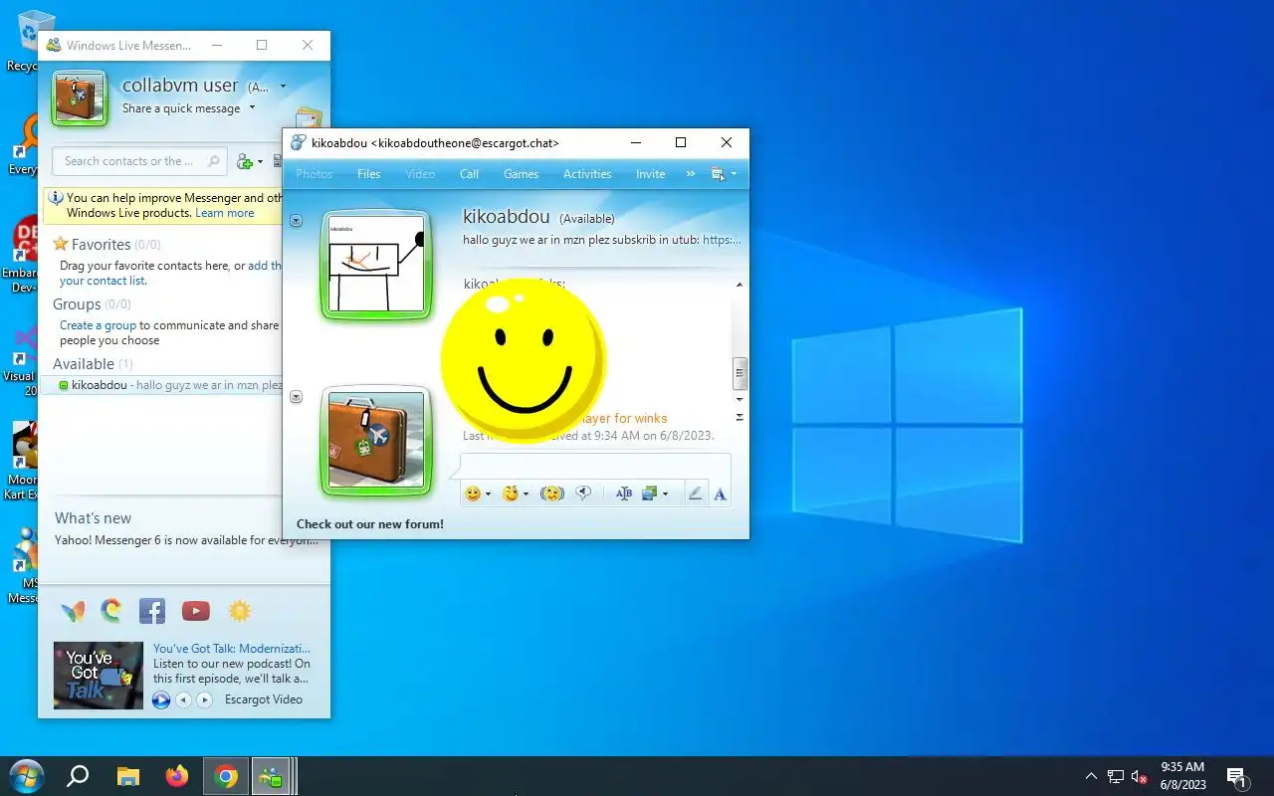Open the Activities menu in chat
This screenshot has width=1274, height=796.
[587, 174]
